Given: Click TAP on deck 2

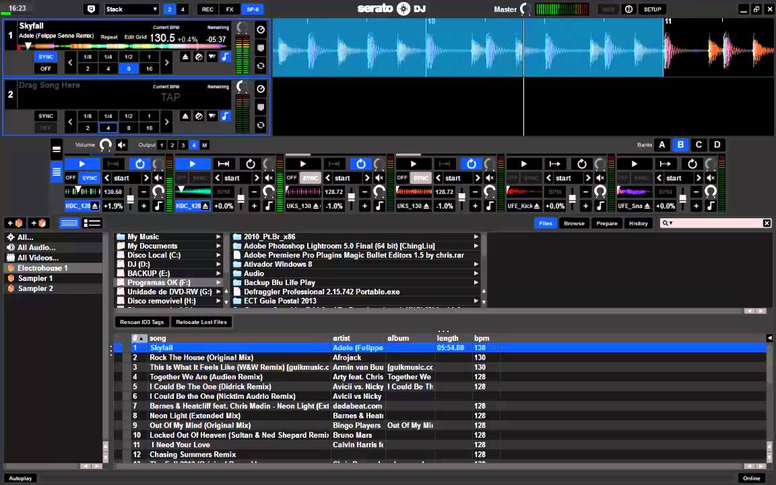Looking at the screenshot, I should pos(170,98).
